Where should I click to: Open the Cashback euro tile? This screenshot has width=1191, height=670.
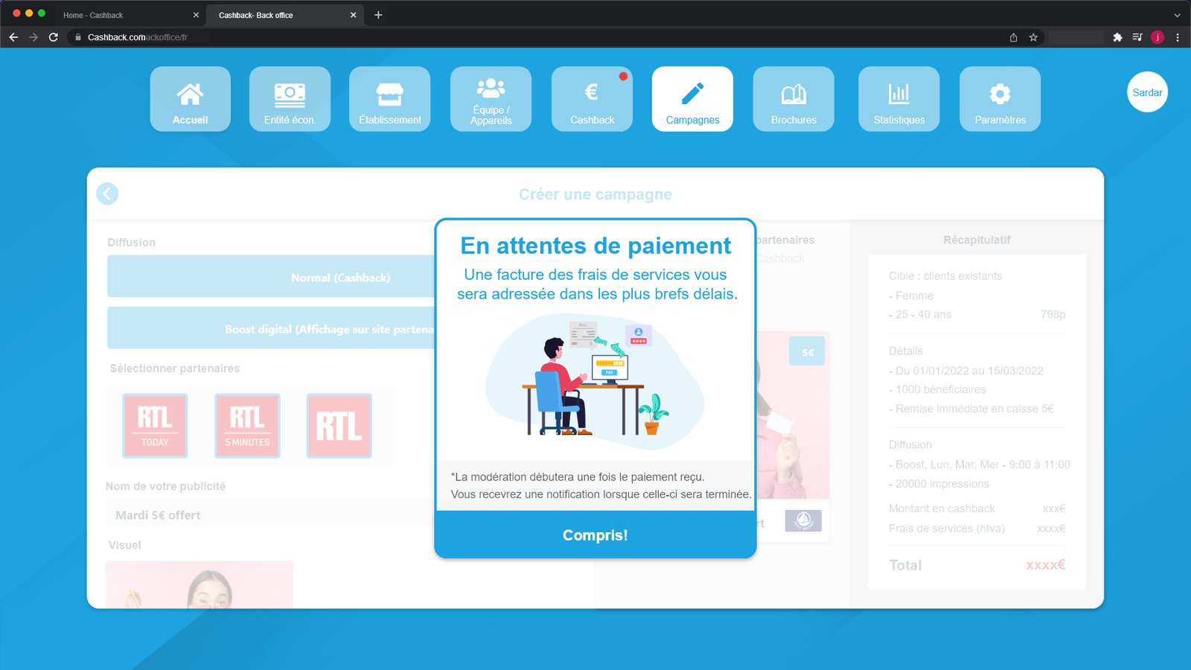(592, 99)
